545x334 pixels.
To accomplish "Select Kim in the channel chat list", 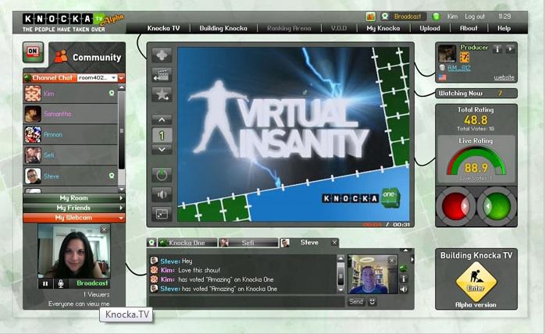I will (70, 94).
